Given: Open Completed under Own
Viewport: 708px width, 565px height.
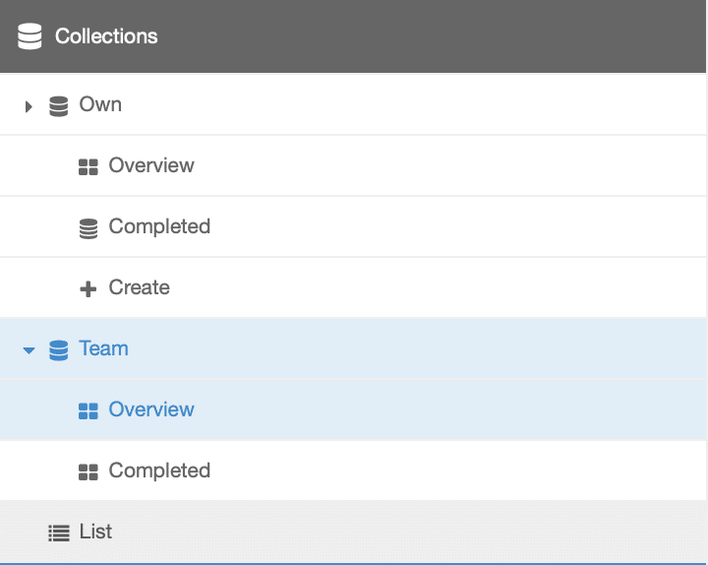Looking at the screenshot, I should coord(159,226).
